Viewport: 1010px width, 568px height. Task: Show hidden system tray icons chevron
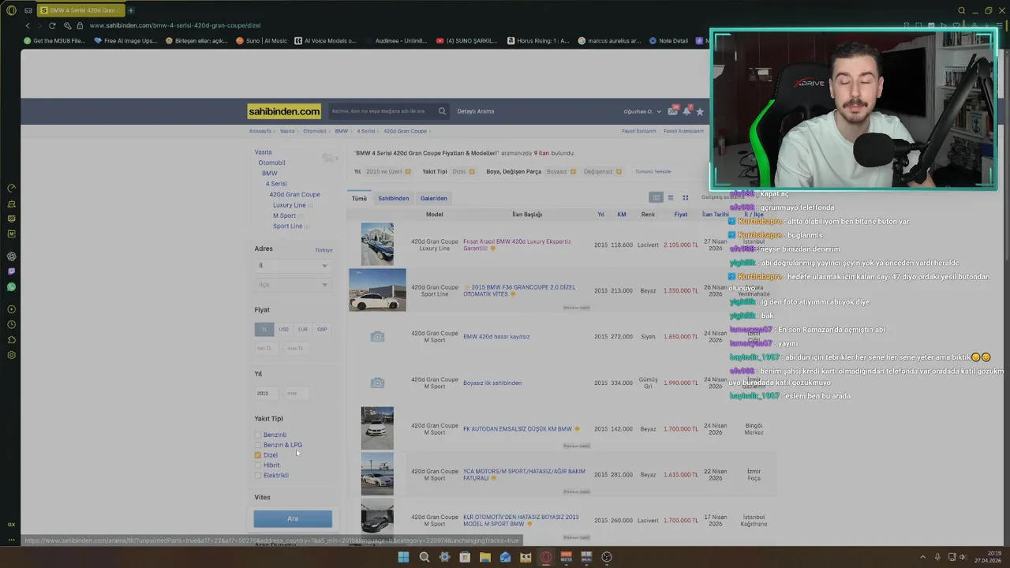tap(922, 557)
